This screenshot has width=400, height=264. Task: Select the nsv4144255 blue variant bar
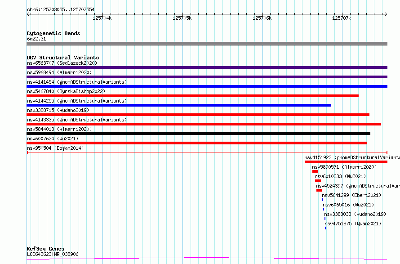click(x=179, y=105)
